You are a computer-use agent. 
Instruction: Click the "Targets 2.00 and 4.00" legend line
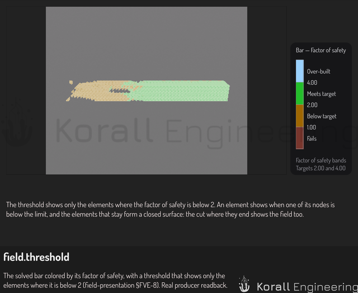click(x=321, y=168)
